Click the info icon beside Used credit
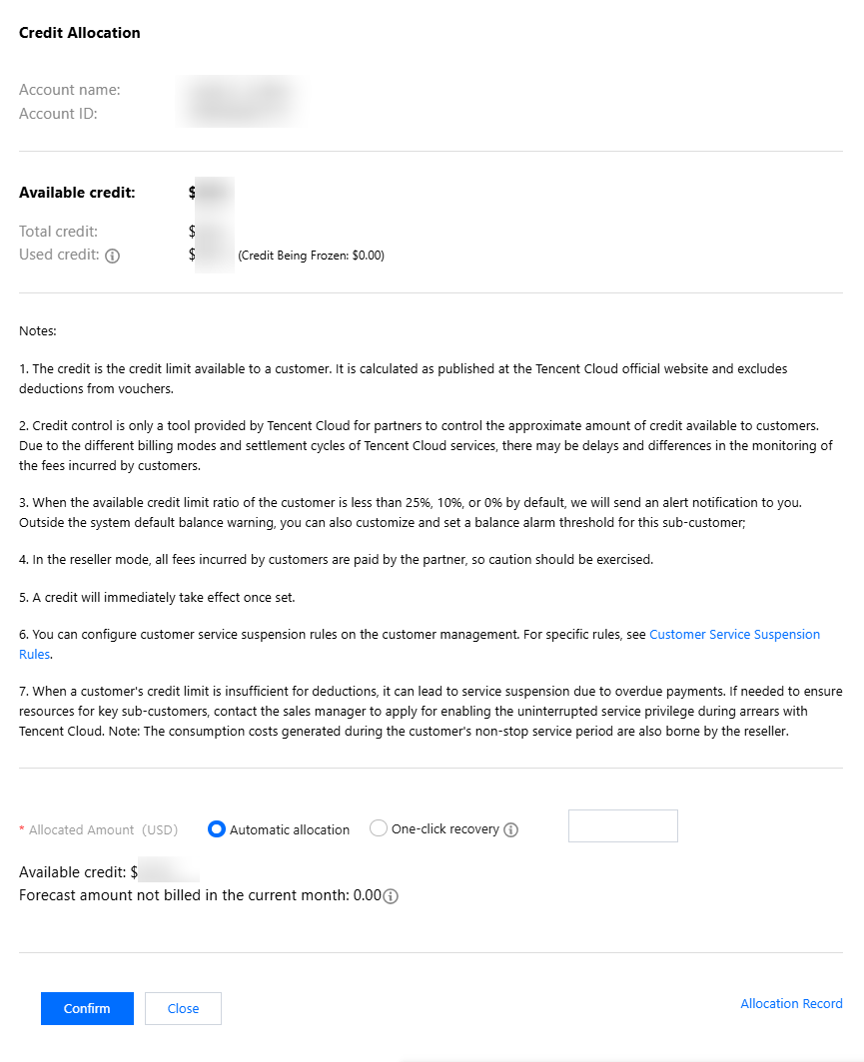 pos(113,256)
